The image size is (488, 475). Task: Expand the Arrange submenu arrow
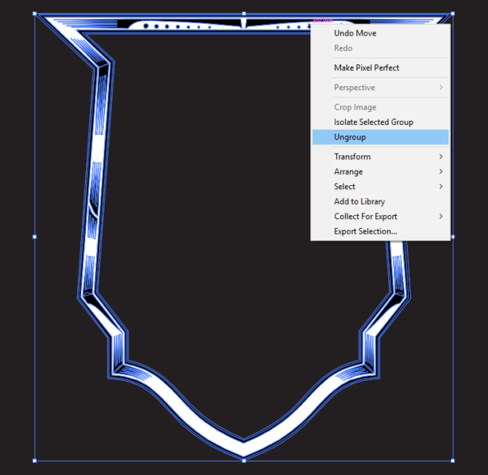coord(441,171)
